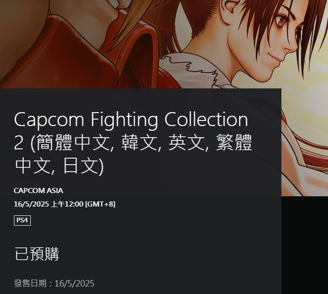The height and width of the screenshot is (294, 328).
Task: Click the word "Capcom" in the game title
Action: point(49,120)
